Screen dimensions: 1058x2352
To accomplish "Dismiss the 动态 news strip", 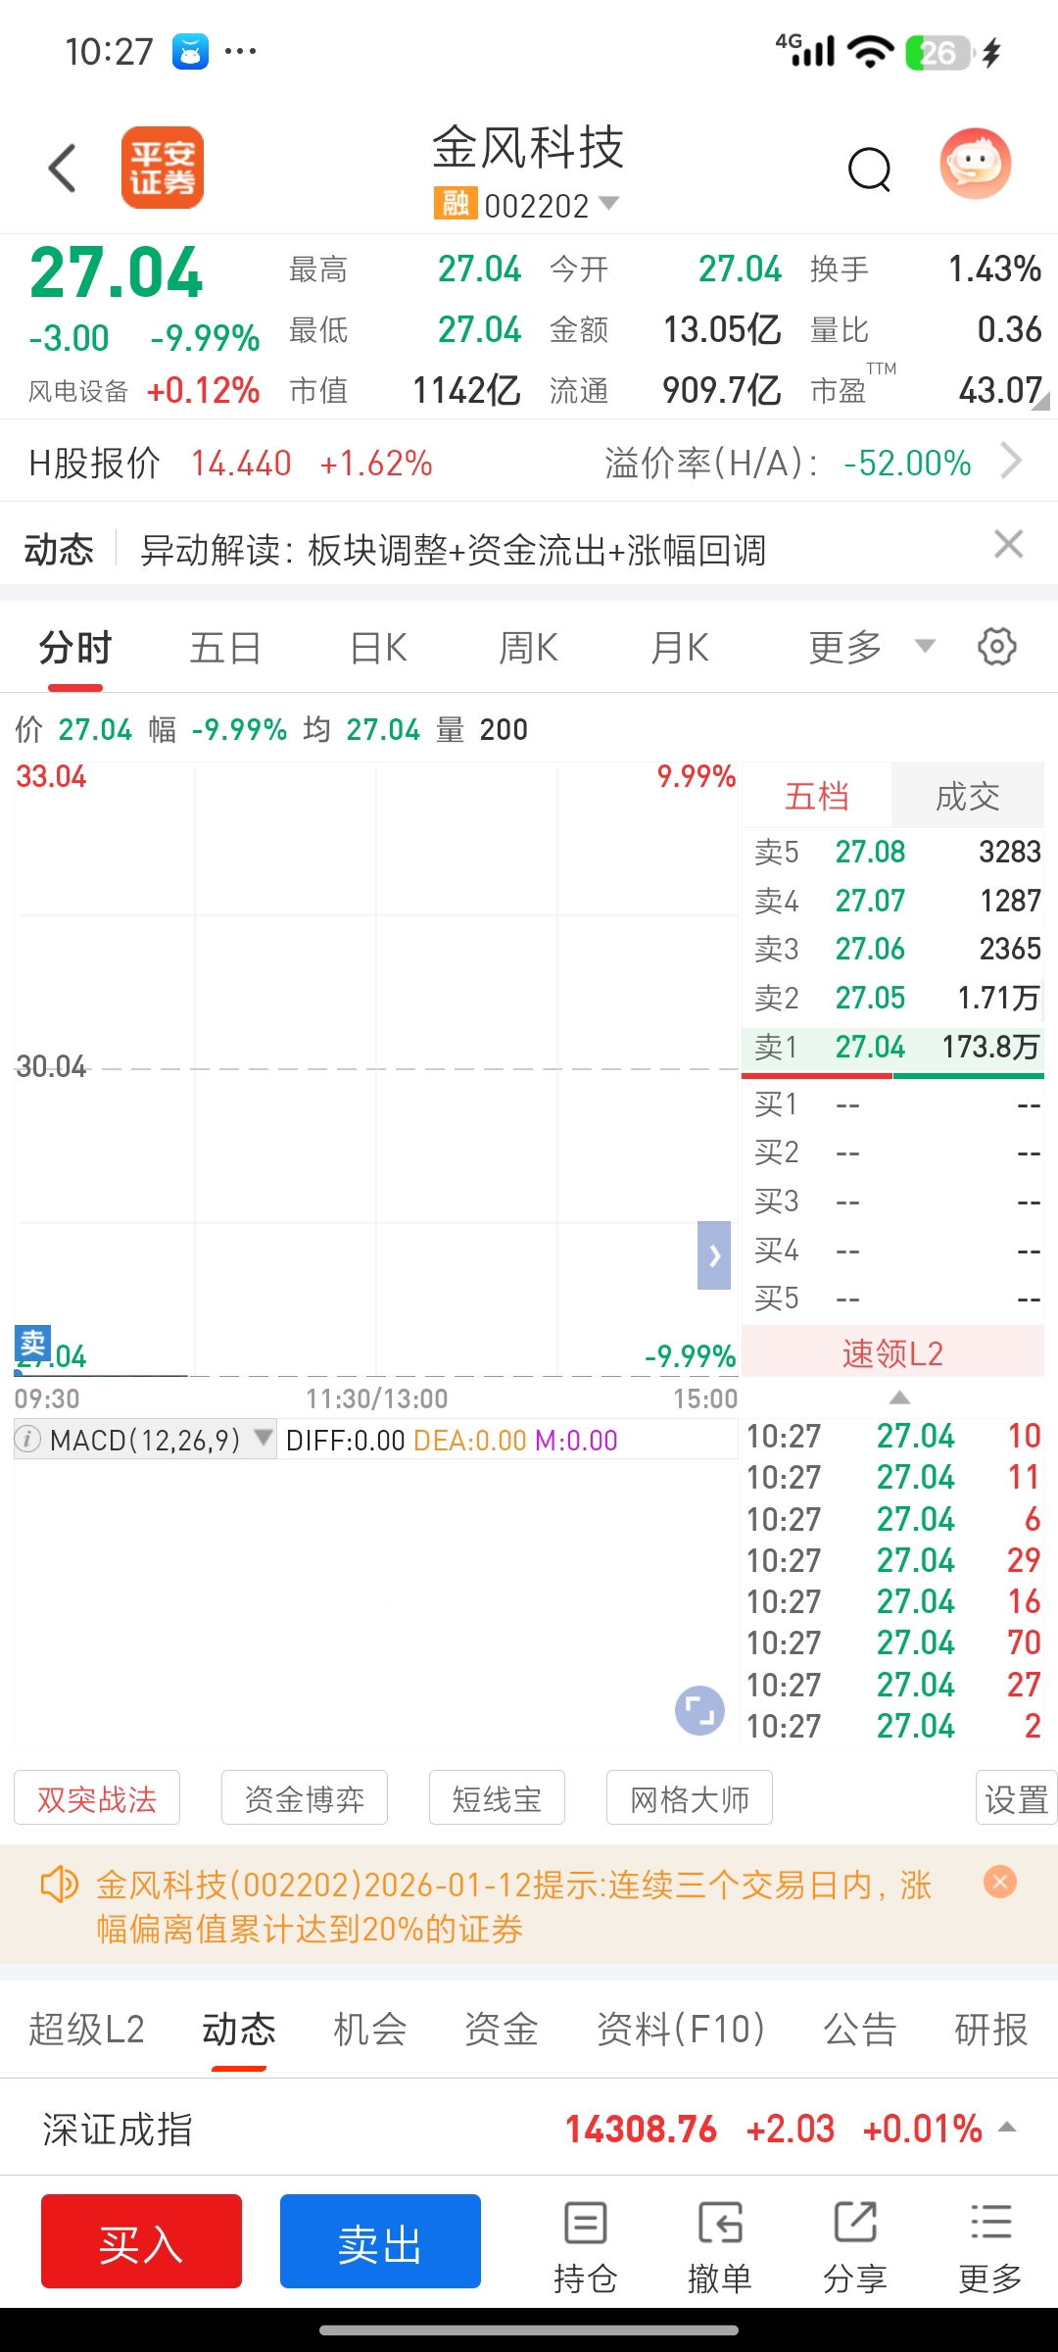I will [x=1009, y=544].
